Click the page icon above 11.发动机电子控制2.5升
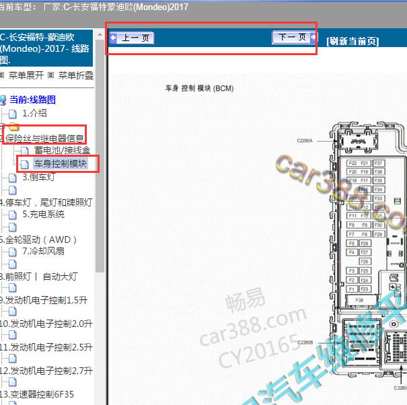 click(13, 335)
